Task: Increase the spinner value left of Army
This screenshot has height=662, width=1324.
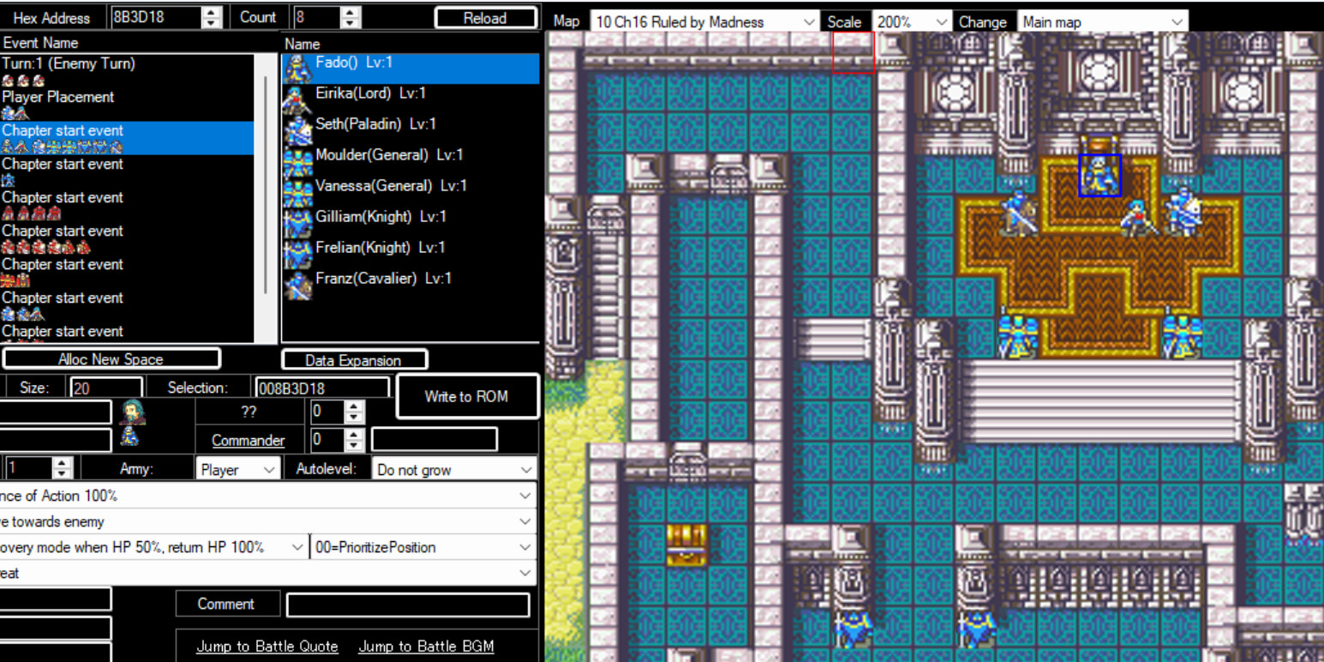Action: pos(62,463)
